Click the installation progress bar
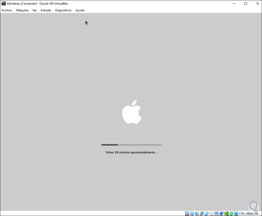Image resolution: width=262 pixels, height=216 pixels. pos(131,145)
